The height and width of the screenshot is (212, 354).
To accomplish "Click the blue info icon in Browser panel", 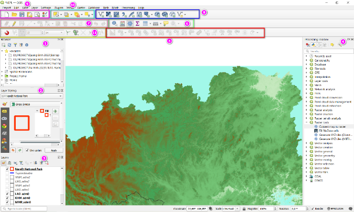I will click(26, 45).
